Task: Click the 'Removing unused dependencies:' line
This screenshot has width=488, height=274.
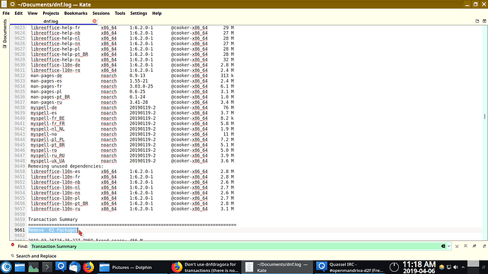Action: (66, 166)
